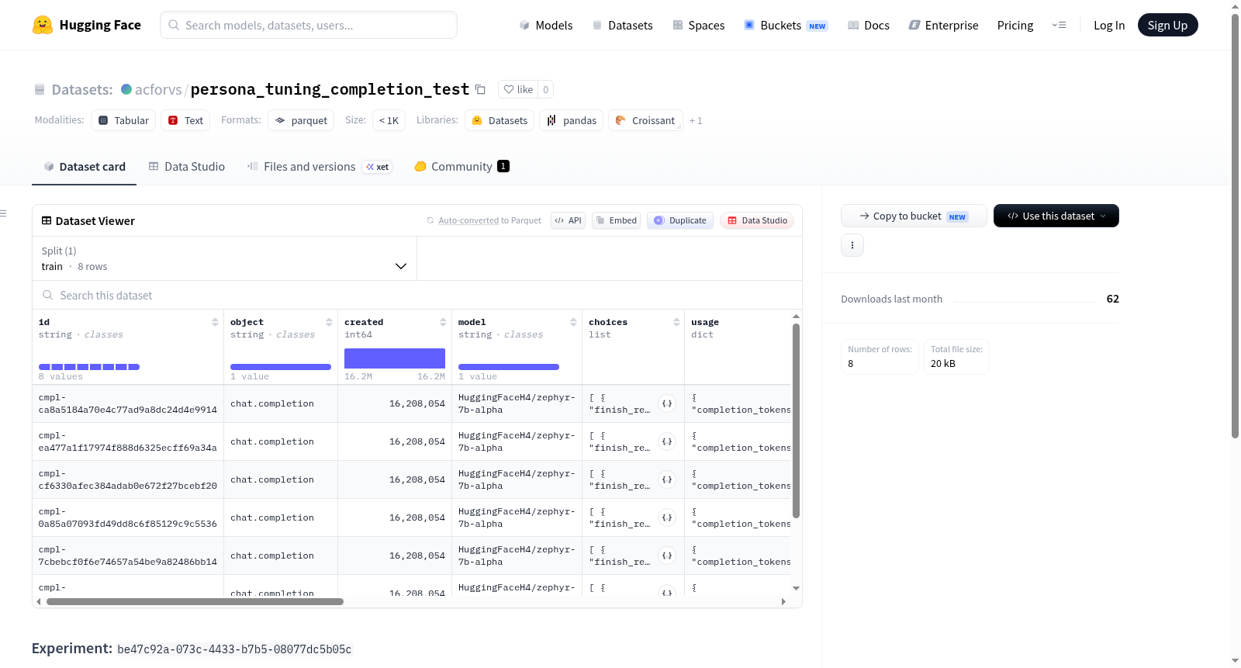Screen dimensions: 1241x668
Task: Sort the created column
Action: (443, 322)
